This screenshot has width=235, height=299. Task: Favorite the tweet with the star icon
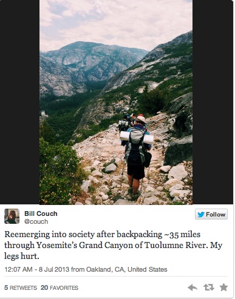(223, 287)
